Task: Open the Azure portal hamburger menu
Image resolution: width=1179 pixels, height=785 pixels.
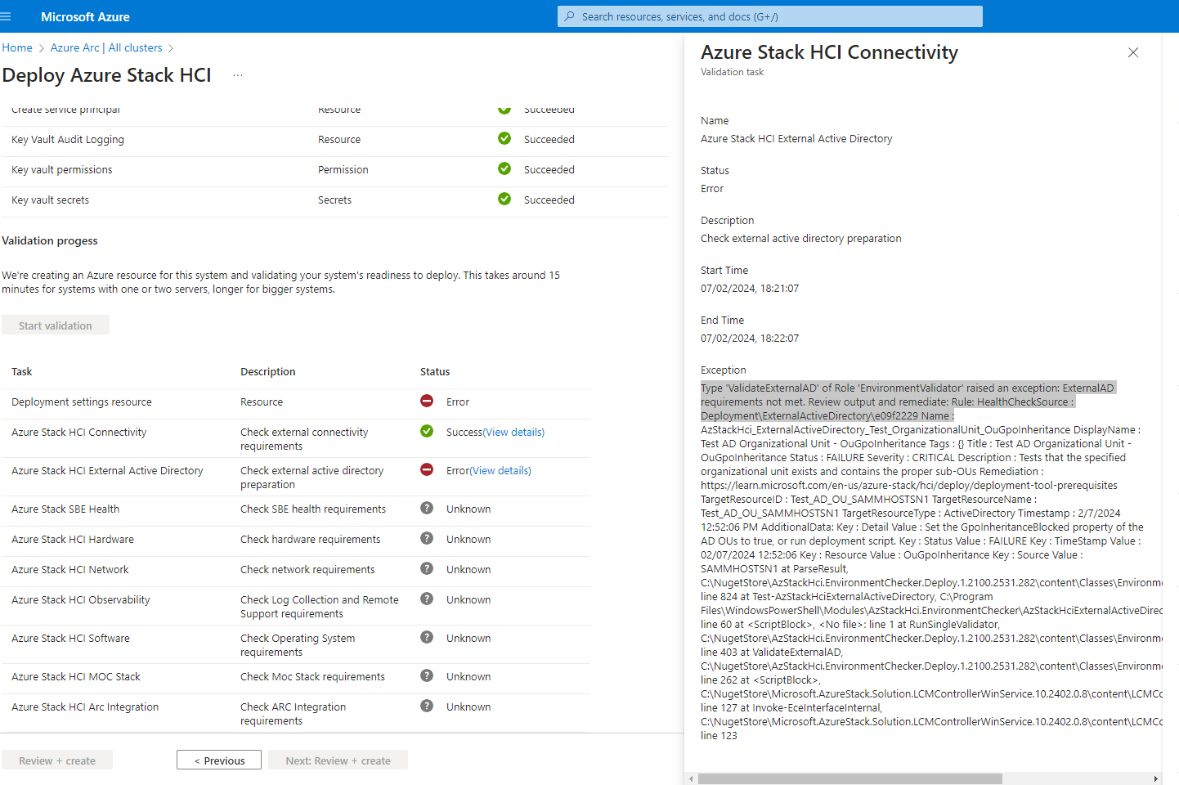Action: point(6,16)
